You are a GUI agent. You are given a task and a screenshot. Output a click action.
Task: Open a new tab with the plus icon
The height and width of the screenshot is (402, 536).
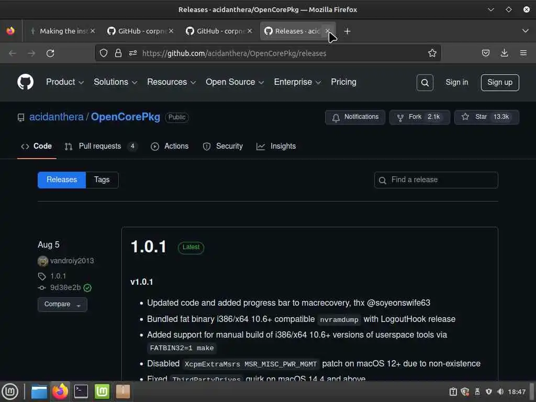pyautogui.click(x=347, y=31)
